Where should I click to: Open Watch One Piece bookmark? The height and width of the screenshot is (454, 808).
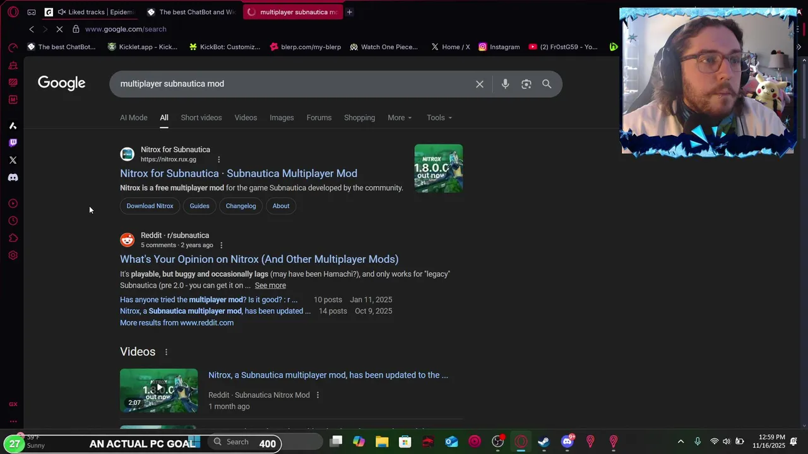click(x=384, y=47)
